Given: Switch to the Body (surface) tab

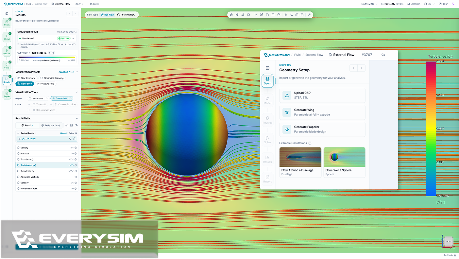Looking at the screenshot, I should pos(50,125).
